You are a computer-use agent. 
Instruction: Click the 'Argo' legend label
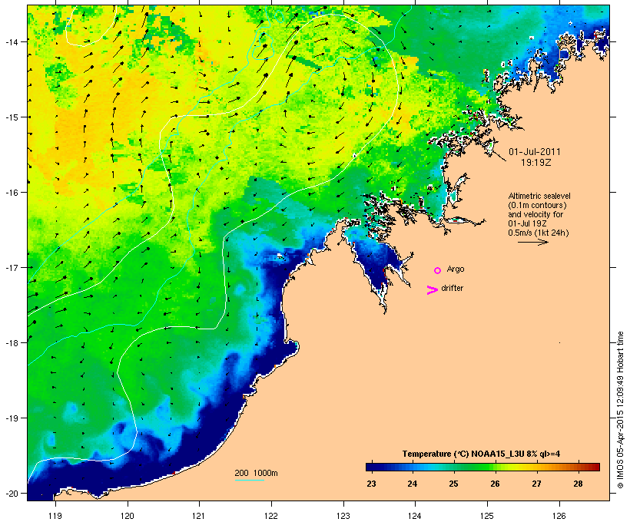tap(456, 269)
